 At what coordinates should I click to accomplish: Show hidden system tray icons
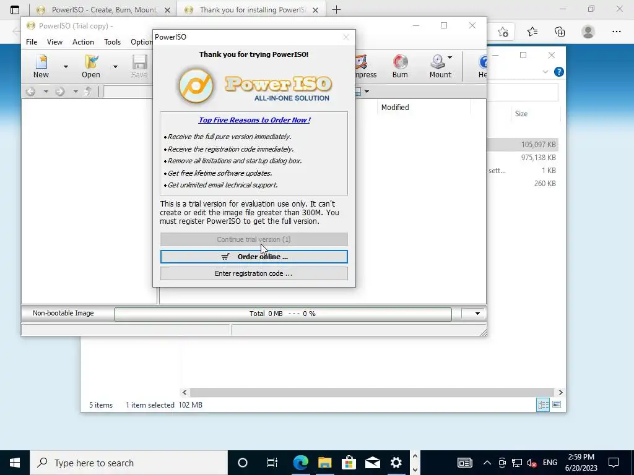point(487,463)
